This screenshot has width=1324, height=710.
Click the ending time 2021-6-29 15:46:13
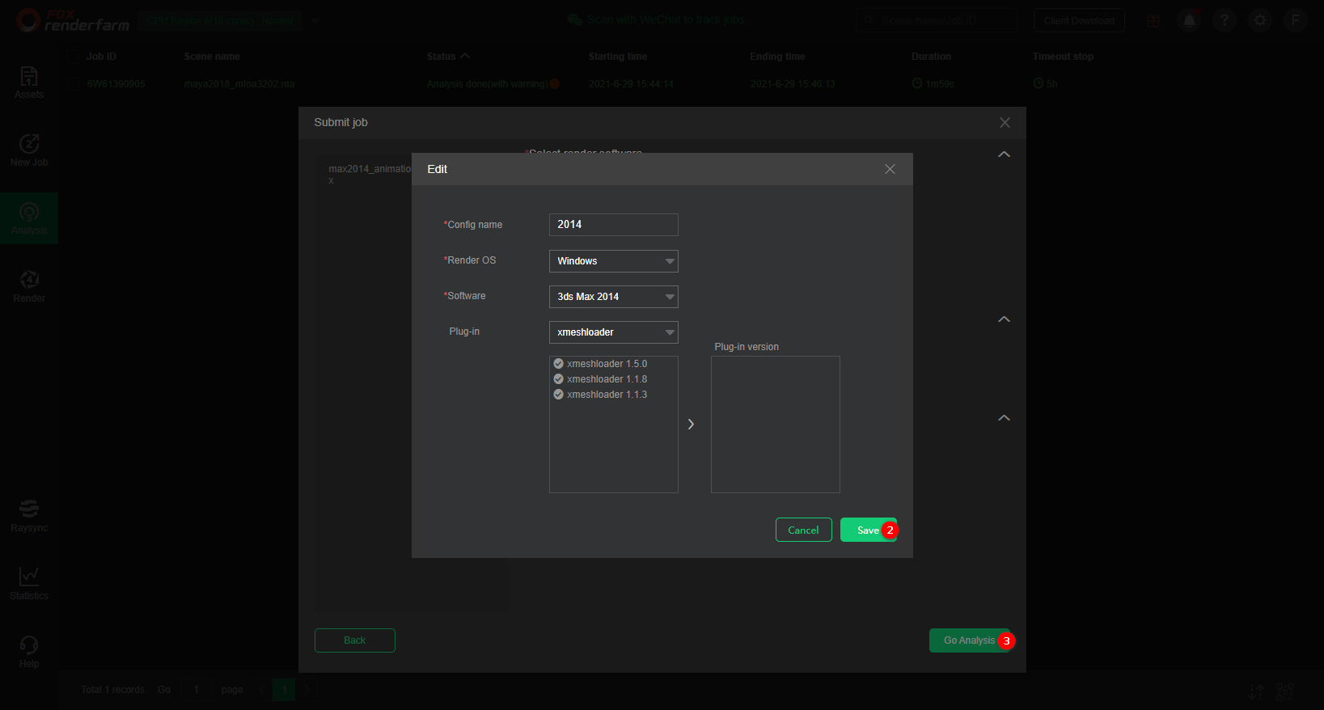pos(793,84)
